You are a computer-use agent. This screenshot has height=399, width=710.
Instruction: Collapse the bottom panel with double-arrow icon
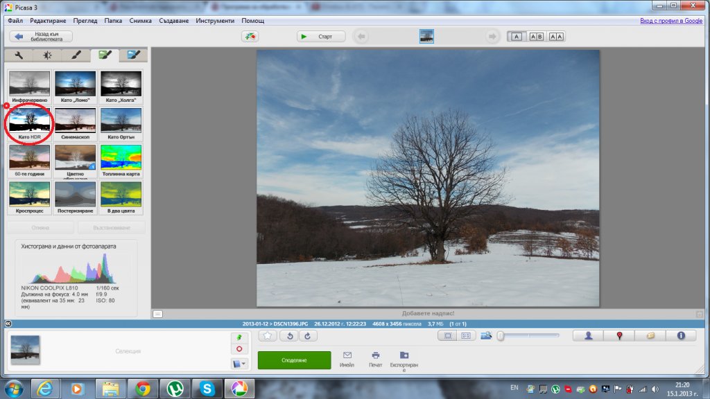pyautogui.click(x=8, y=323)
